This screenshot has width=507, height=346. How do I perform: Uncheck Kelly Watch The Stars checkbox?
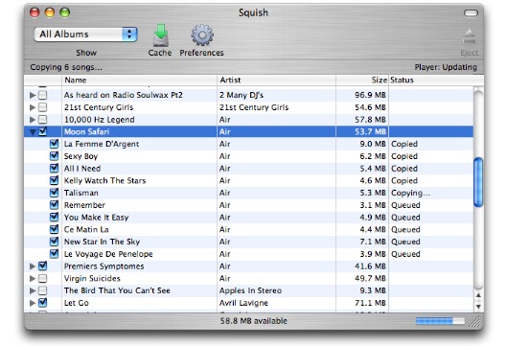tap(55, 180)
